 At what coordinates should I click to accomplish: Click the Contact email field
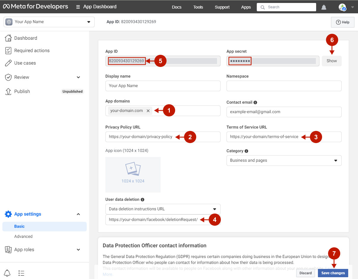[x=284, y=112]
